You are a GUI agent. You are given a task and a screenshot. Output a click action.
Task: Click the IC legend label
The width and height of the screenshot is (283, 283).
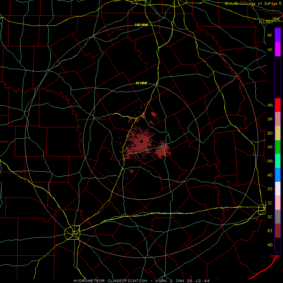(x=270, y=203)
